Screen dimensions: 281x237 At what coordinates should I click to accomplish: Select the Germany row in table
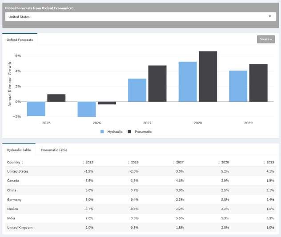coord(140,200)
